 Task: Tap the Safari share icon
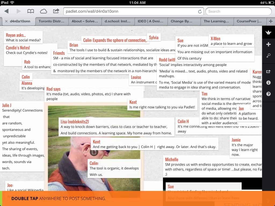point(56,11)
